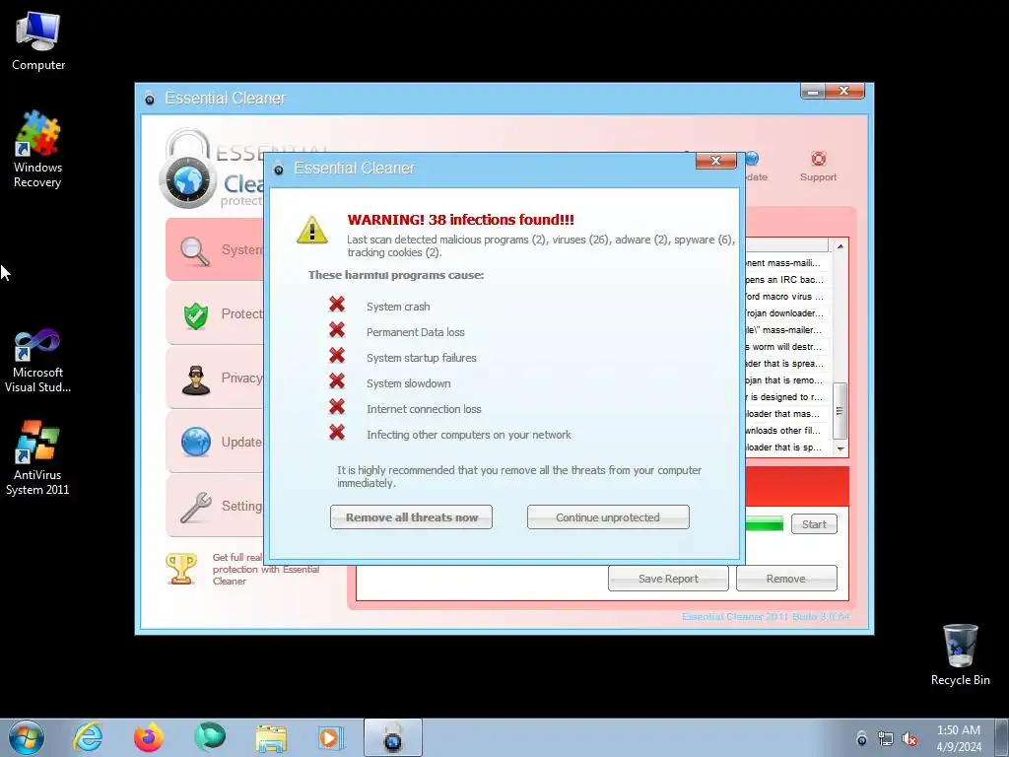Screen dimensions: 1009x757
Task: Select the Essential Cleaner taskbar button
Action: click(392, 737)
